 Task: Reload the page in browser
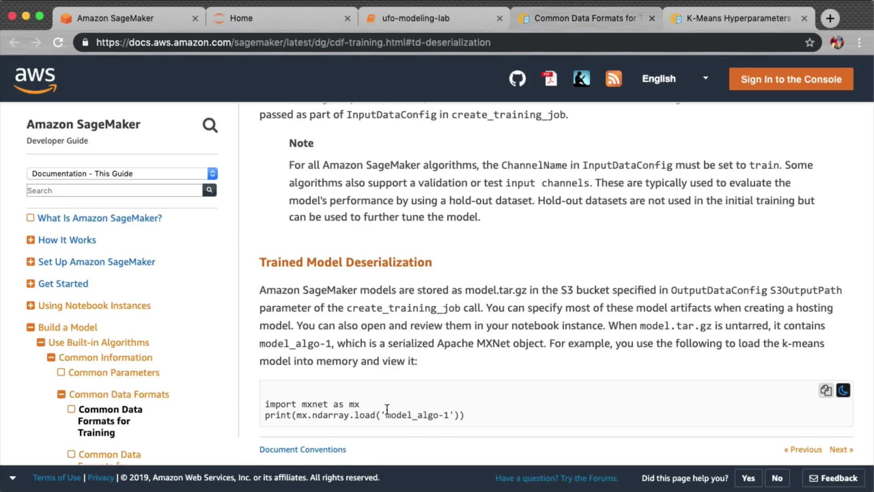[58, 42]
